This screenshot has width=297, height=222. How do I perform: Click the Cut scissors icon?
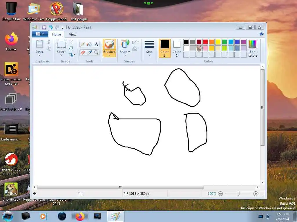[49, 42]
